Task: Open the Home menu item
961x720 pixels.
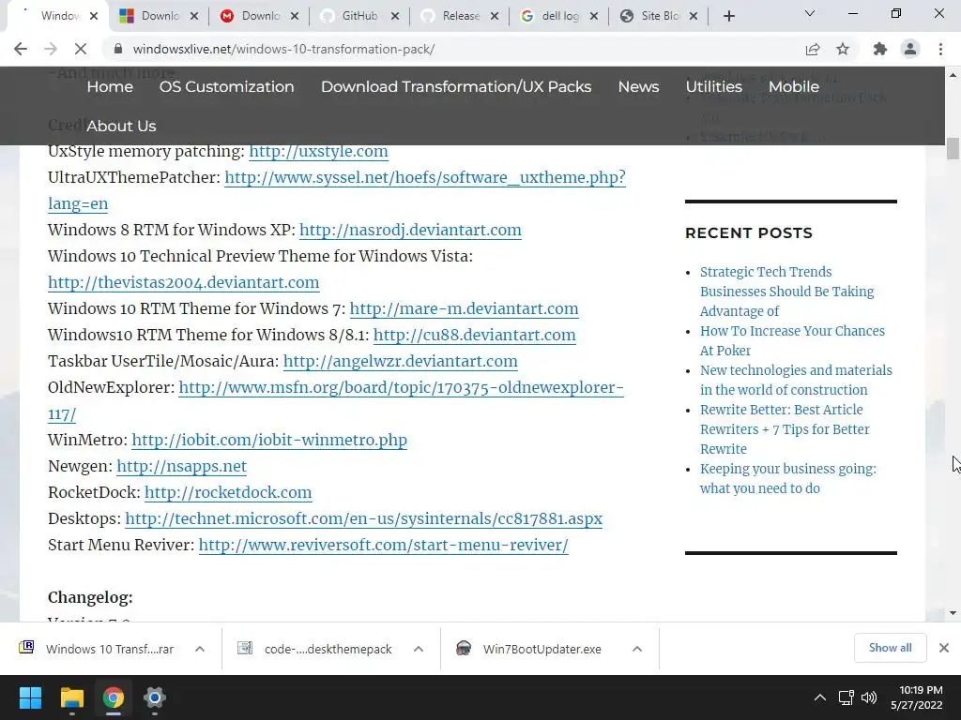Action: point(110,87)
